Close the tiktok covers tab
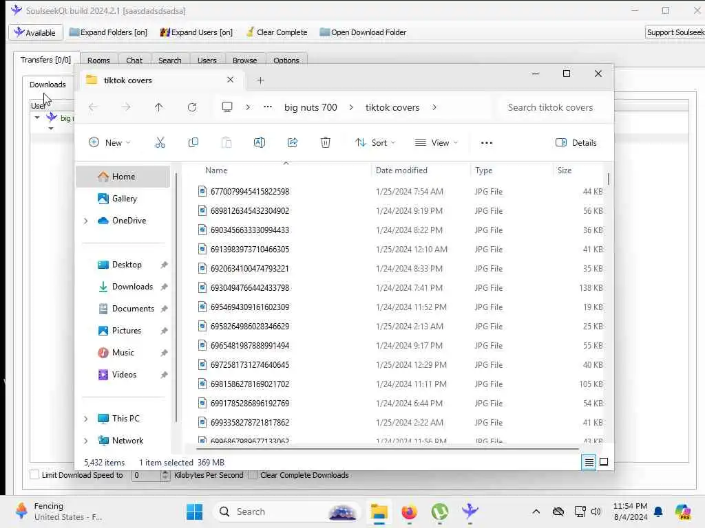 point(230,80)
